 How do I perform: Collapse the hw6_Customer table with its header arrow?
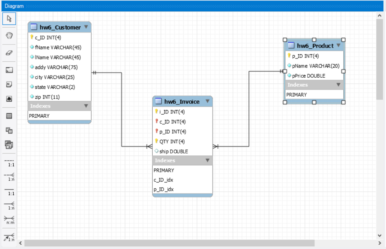click(x=86, y=27)
